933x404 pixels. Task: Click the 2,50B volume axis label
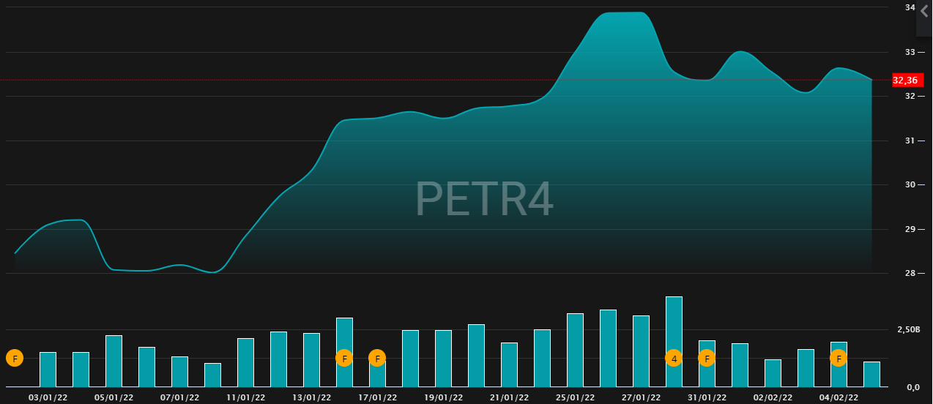(908, 330)
